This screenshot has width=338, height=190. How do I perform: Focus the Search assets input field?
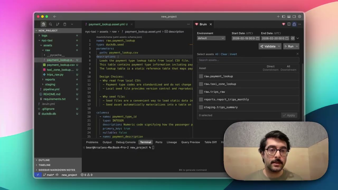click(x=248, y=60)
